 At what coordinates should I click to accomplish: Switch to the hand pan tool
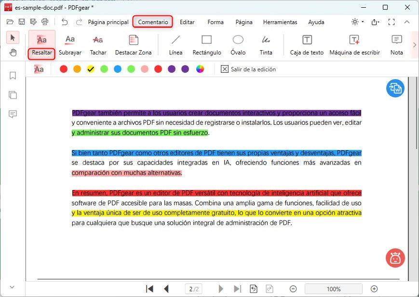click(14, 53)
